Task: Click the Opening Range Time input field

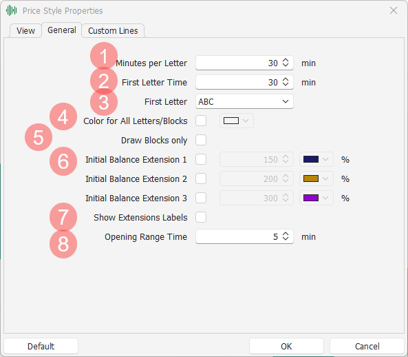Action: (244, 236)
